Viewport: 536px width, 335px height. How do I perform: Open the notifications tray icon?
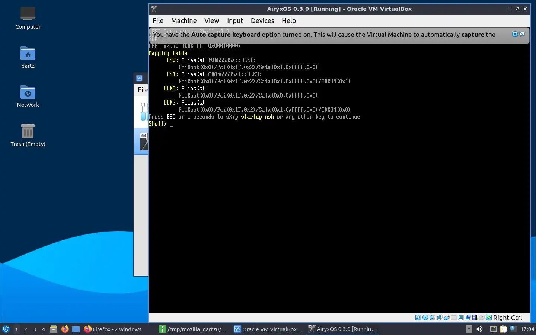tap(513, 329)
